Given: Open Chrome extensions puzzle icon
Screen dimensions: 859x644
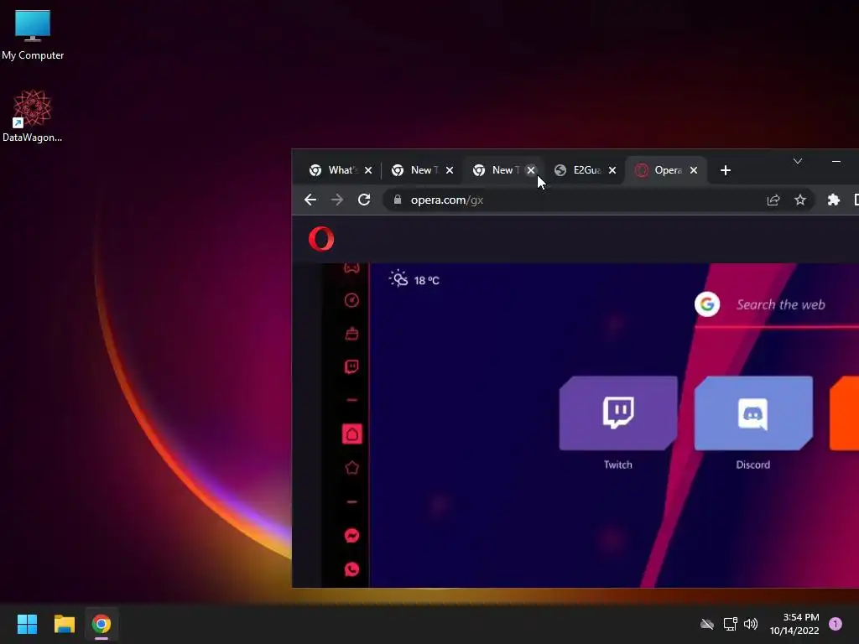Looking at the screenshot, I should (833, 200).
